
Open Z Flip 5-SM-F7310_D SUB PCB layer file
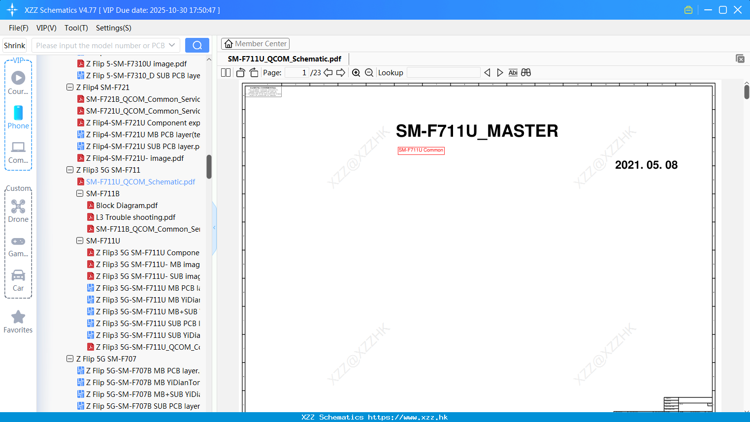coord(139,75)
